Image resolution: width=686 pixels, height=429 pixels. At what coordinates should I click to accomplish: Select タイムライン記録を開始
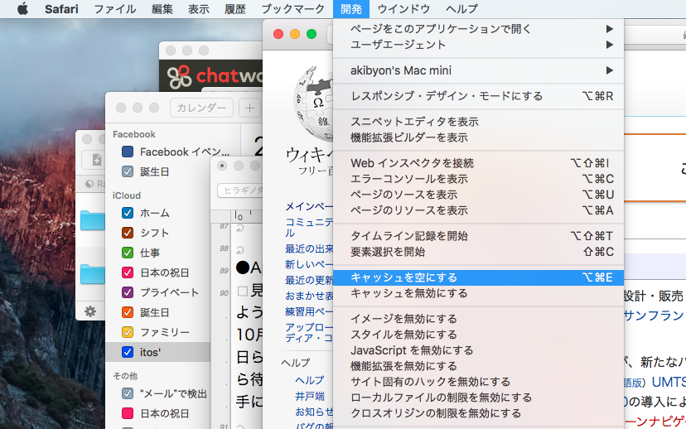(x=478, y=236)
